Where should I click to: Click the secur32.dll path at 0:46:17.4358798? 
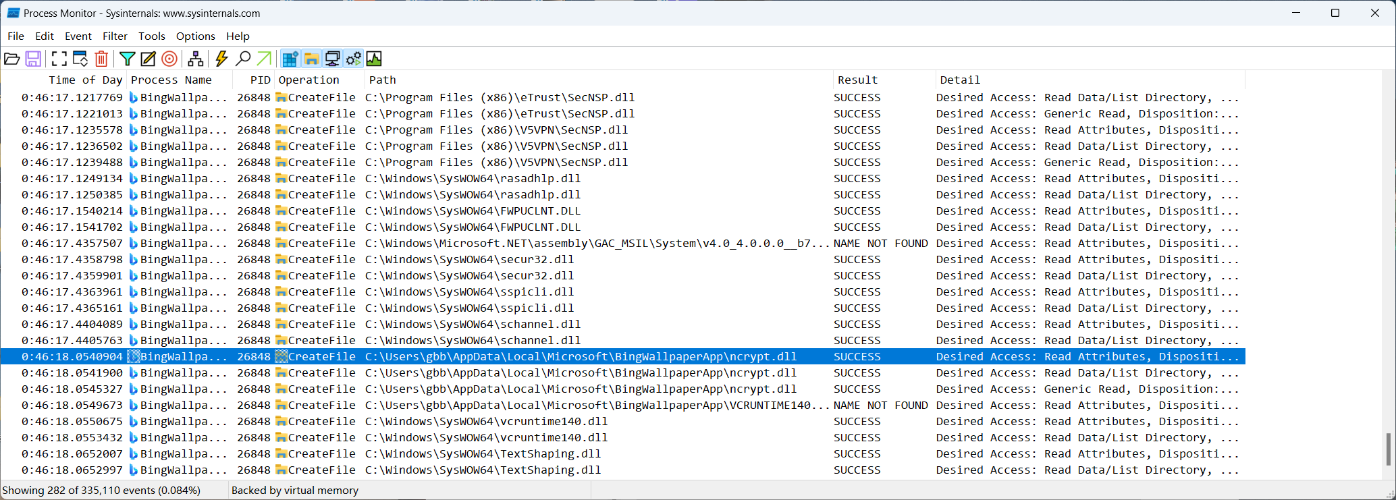pos(469,259)
